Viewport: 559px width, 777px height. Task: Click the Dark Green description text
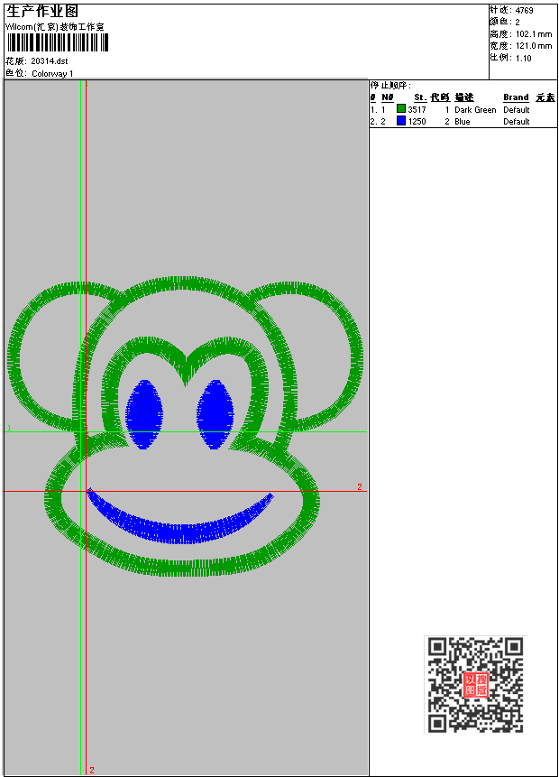click(475, 109)
